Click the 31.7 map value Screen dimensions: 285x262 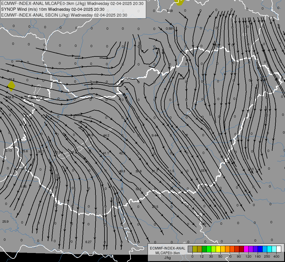coord(155,171)
